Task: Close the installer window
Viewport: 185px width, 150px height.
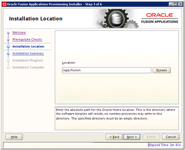Action: tap(180, 4)
